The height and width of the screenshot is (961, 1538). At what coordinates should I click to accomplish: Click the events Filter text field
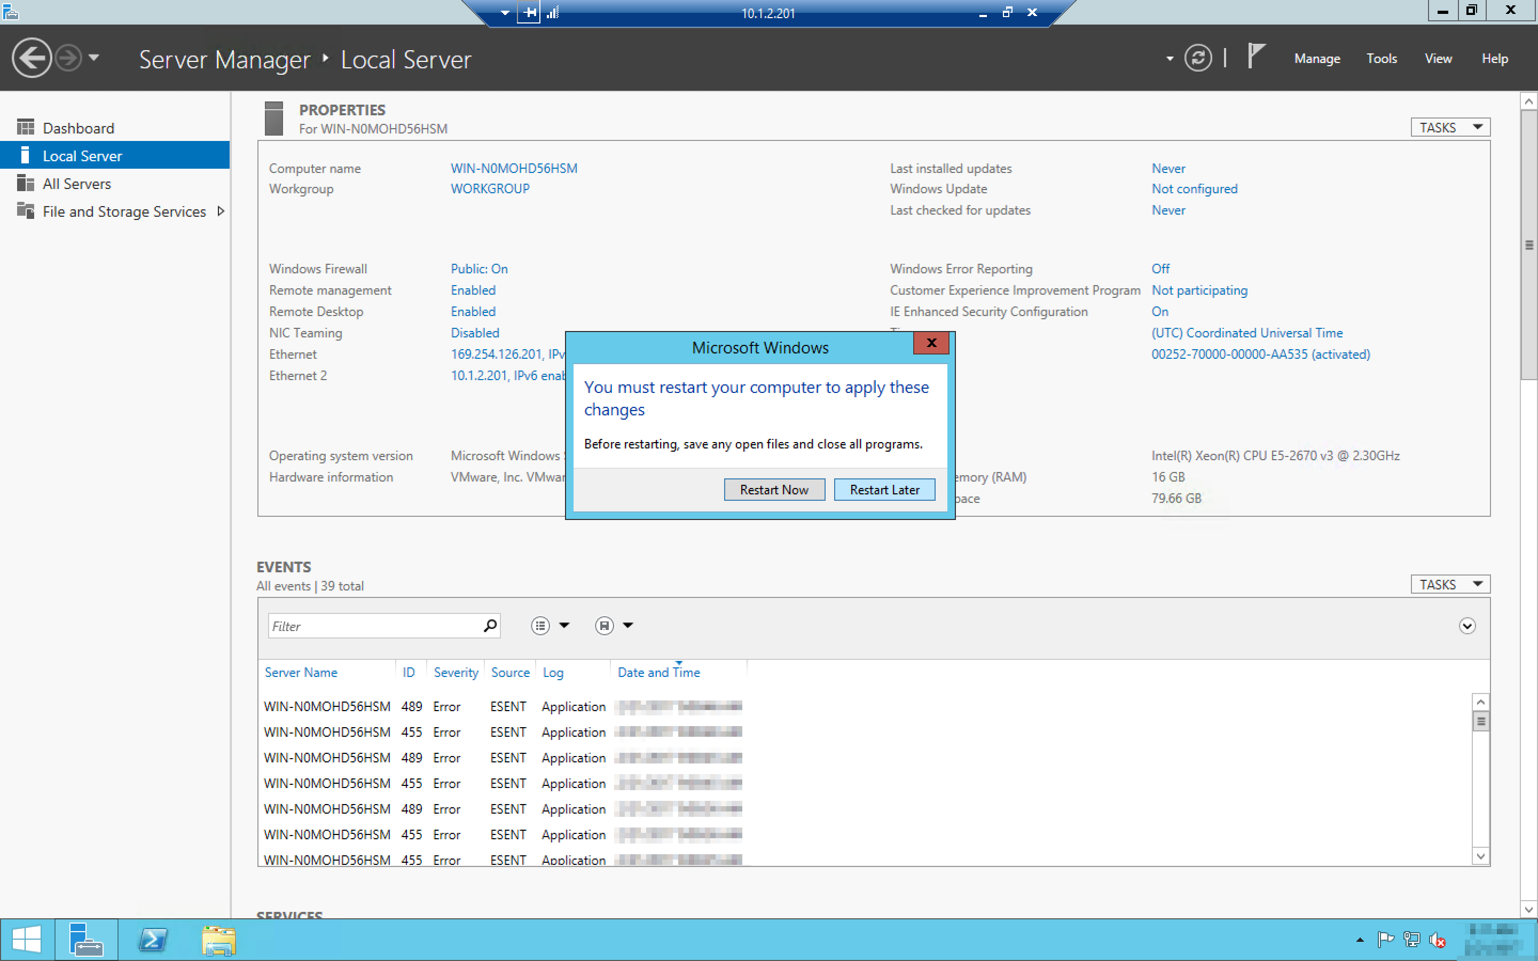(x=375, y=626)
